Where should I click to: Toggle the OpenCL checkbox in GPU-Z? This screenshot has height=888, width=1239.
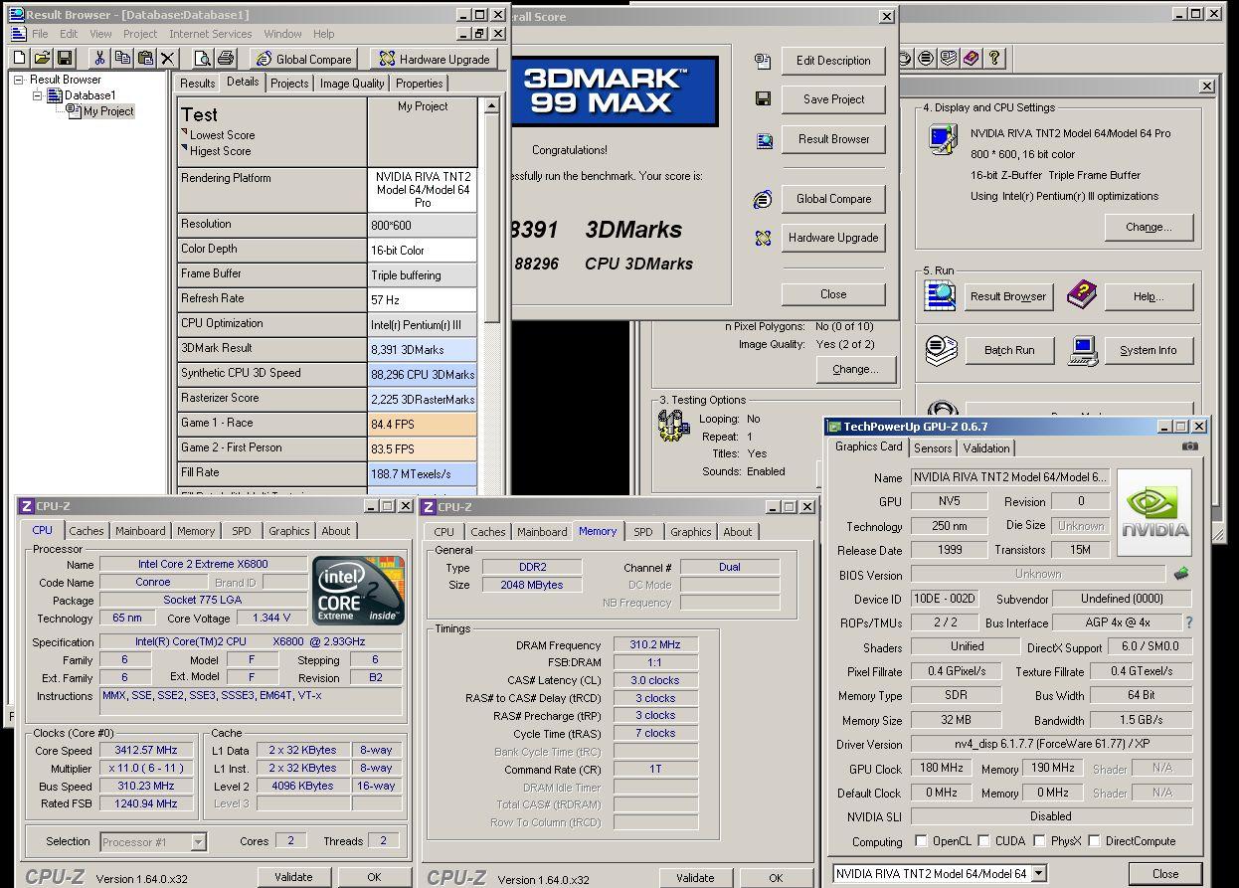pos(920,841)
